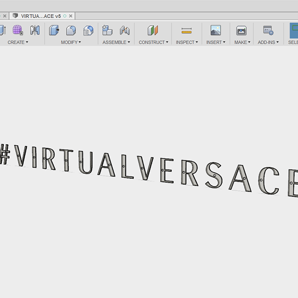Click the Measure ruler icon

(x=186, y=31)
